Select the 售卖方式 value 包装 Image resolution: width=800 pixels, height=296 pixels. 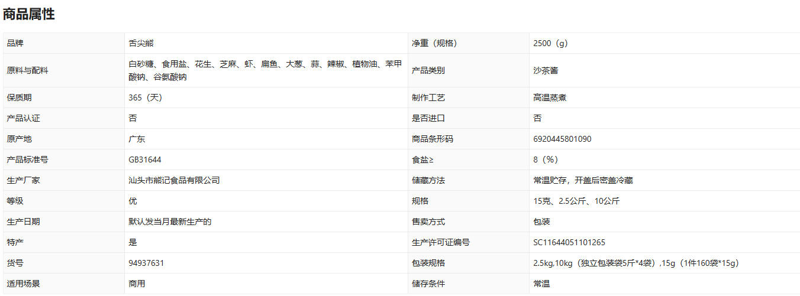[541, 222]
